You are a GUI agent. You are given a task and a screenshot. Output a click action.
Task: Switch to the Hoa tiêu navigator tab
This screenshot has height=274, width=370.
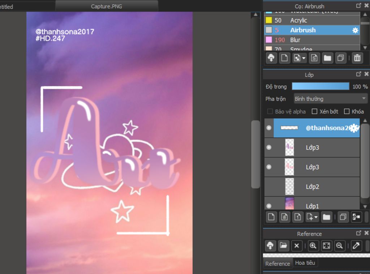click(305, 263)
